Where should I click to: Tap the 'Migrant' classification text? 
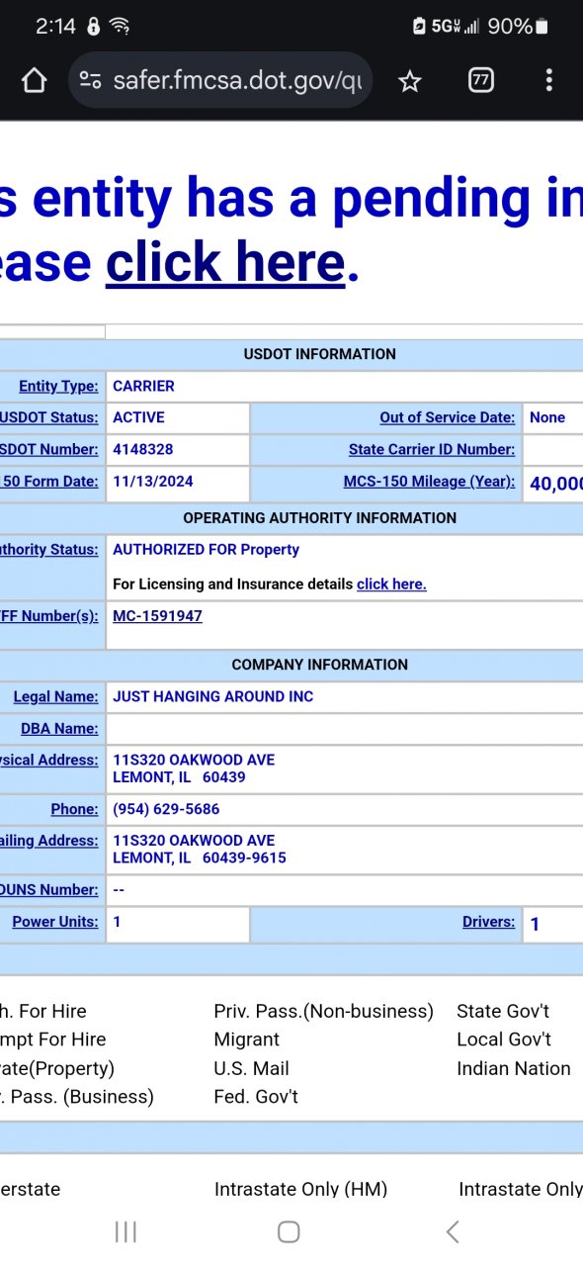(x=246, y=1040)
